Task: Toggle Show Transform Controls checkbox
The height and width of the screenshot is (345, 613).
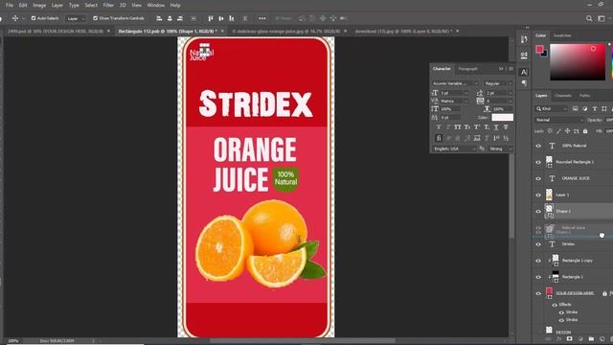Action: tap(95, 18)
